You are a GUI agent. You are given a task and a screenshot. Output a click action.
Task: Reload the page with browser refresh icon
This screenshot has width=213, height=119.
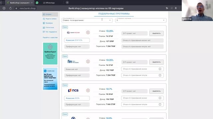[10, 8]
